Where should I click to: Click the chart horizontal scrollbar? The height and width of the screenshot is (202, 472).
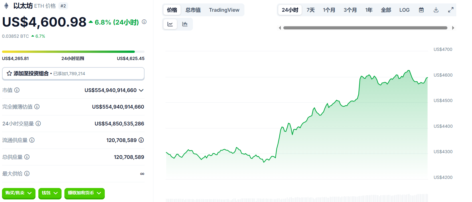[x=365, y=28]
